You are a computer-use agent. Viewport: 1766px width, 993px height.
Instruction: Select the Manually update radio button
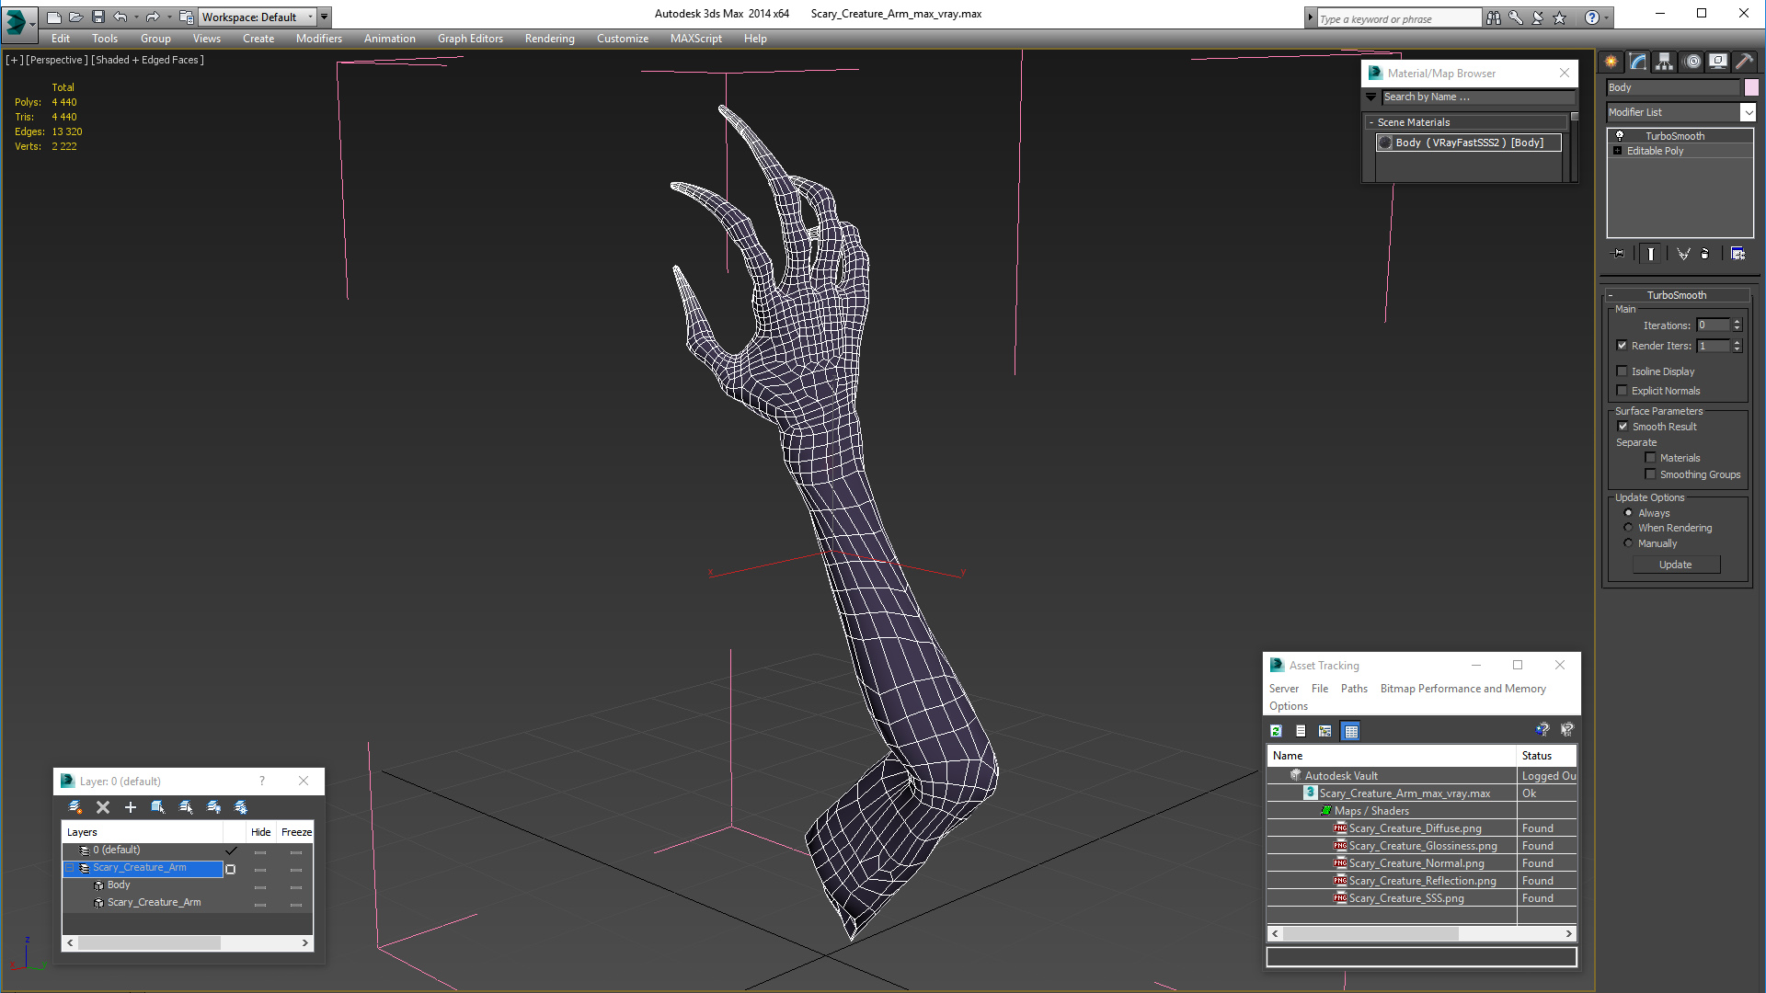point(1629,543)
